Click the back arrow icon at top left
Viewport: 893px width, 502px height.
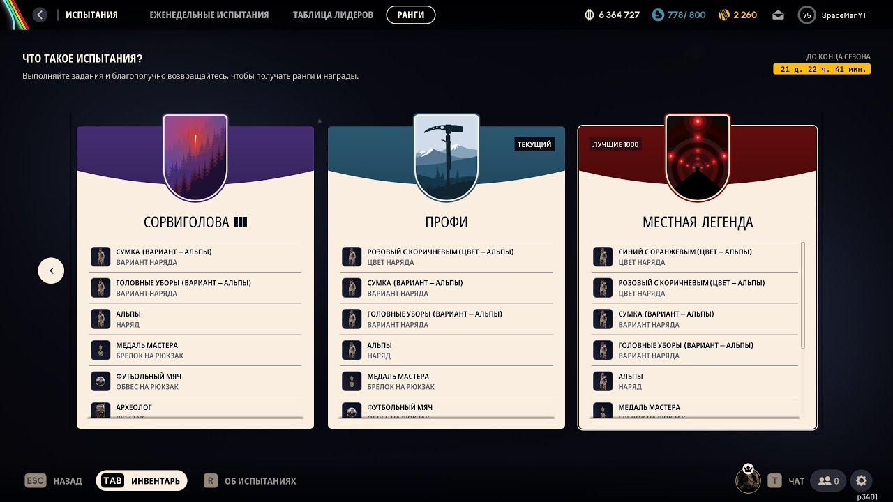coord(40,15)
